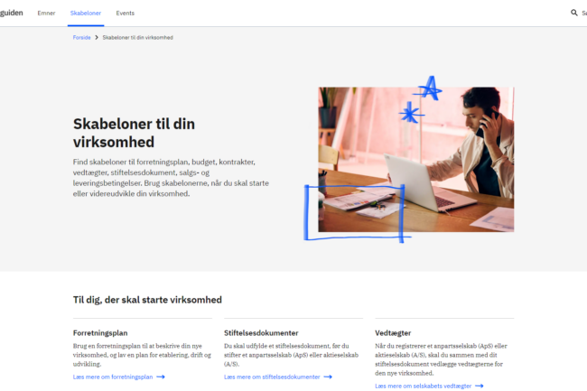Viewport: 587px width, 391px height.
Task: Click the Stiftelsesdokumenter card heading
Action: [261, 332]
